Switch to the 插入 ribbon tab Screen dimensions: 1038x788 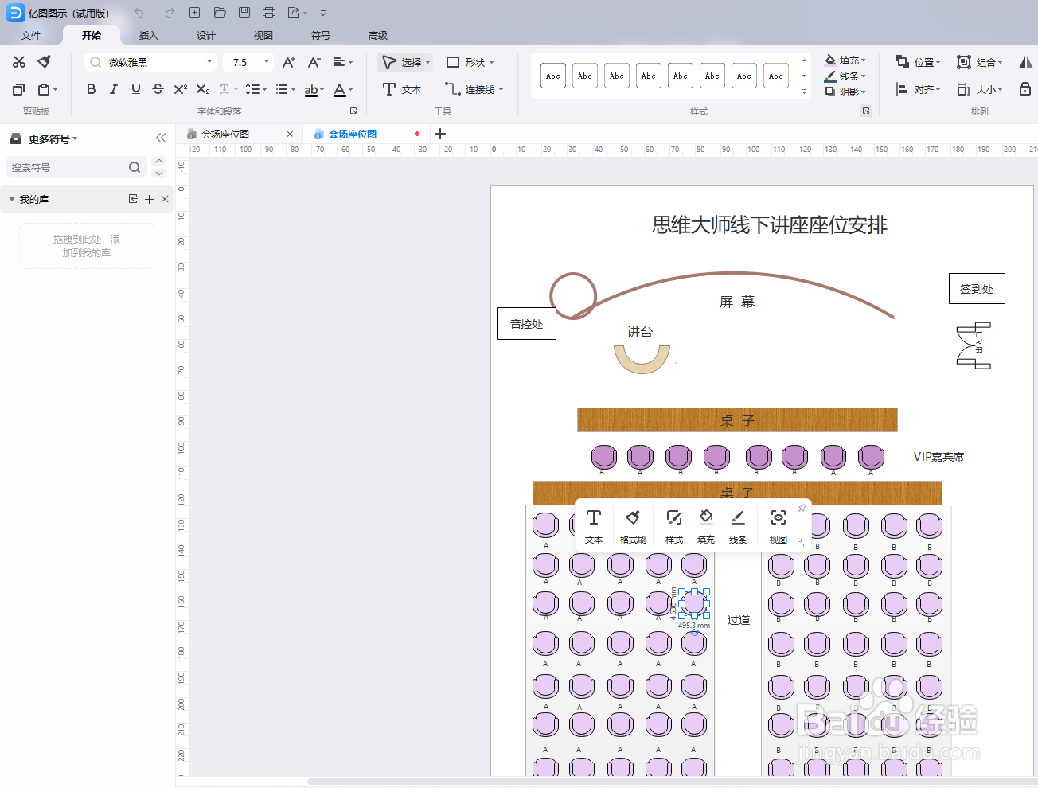(149, 35)
